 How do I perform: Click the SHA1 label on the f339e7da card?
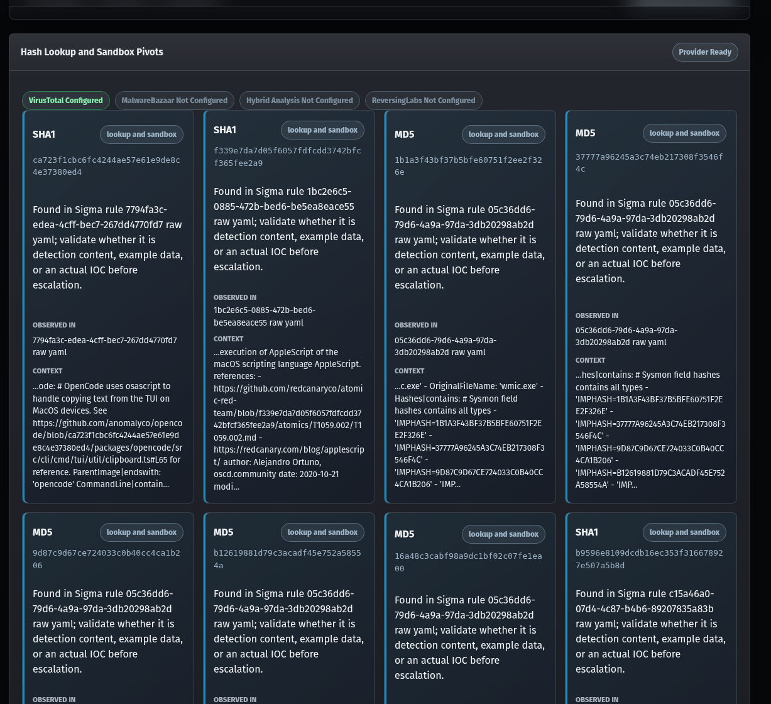tap(225, 130)
